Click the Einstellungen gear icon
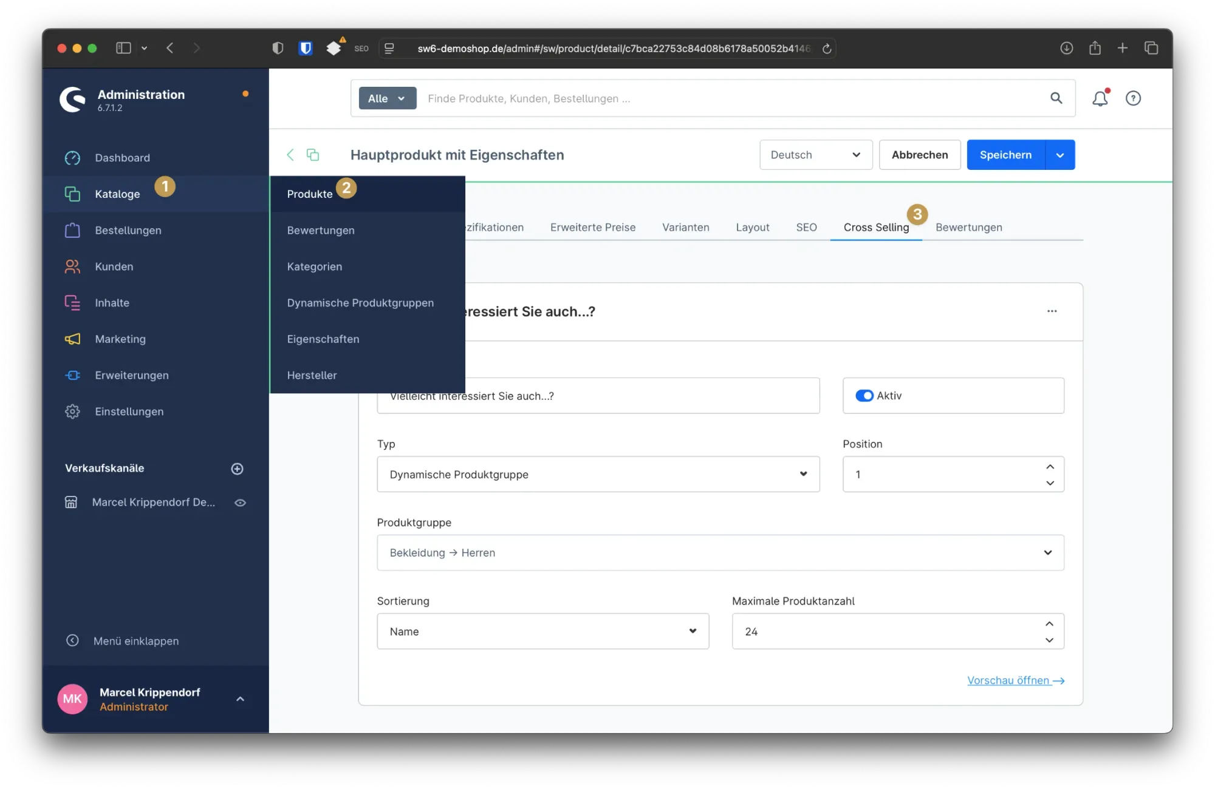The height and width of the screenshot is (789, 1215). (x=72, y=411)
